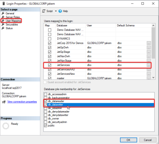Click the OK button
The height and width of the screenshot is (144, 159).
tap(128, 140)
